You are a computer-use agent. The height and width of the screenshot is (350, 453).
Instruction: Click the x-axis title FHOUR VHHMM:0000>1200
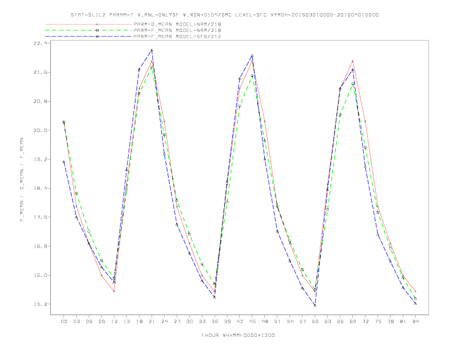[x=238, y=335]
